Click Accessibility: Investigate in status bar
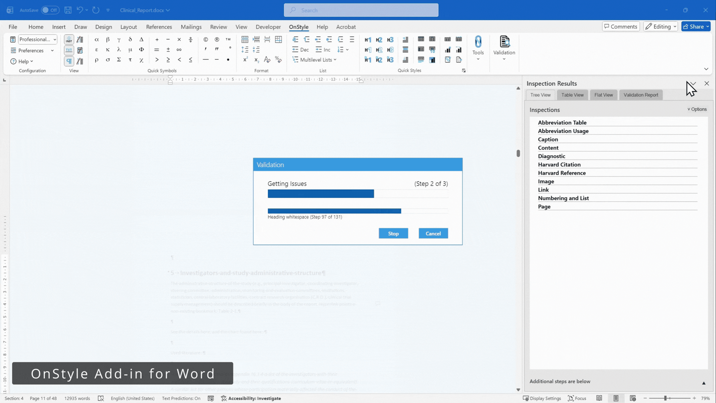Screen dimensions: 716x403 (x=251, y=399)
